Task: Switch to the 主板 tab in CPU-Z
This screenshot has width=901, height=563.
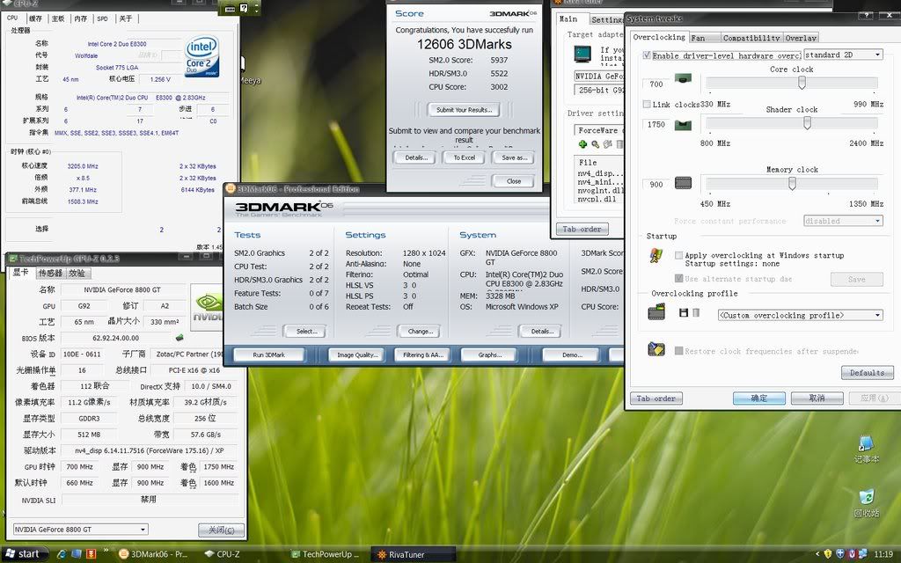Action: pos(58,18)
